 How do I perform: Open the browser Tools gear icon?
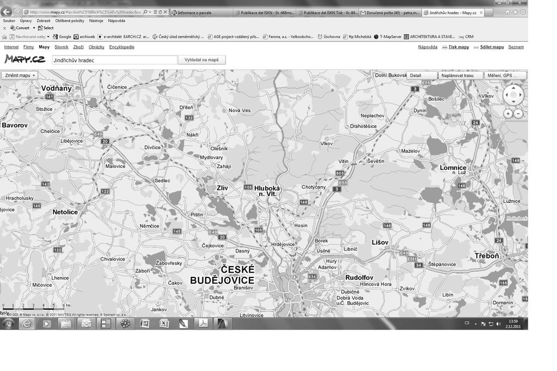pyautogui.click(x=523, y=12)
